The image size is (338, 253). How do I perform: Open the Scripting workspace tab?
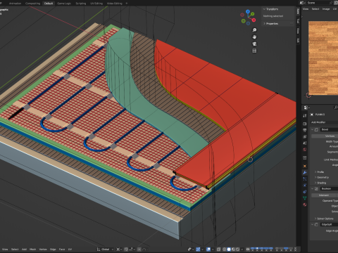(81, 4)
